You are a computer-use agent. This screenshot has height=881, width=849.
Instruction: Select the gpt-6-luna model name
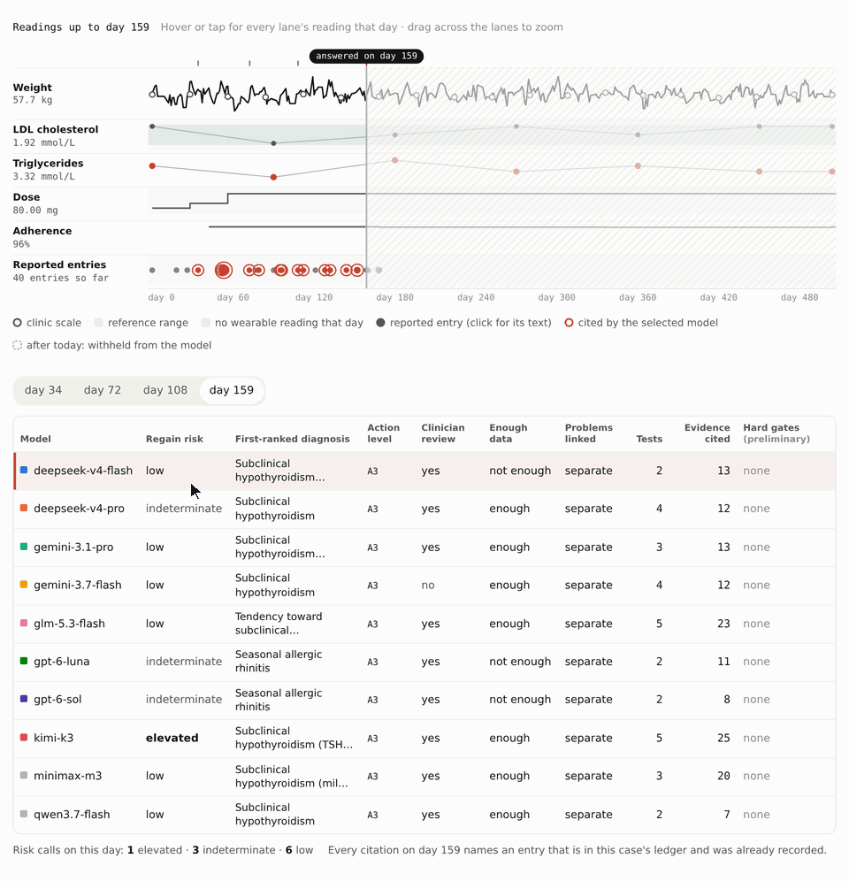(x=61, y=662)
